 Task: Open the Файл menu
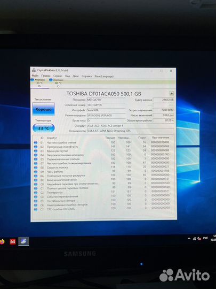coord(35,75)
